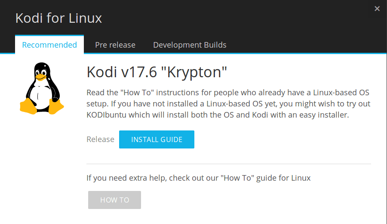Viewport: 387px width, 224px height.
Task: Switch to the Recommended tab
Action: (49, 45)
